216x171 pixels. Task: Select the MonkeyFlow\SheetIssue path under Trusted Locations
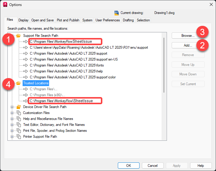(x=61, y=101)
